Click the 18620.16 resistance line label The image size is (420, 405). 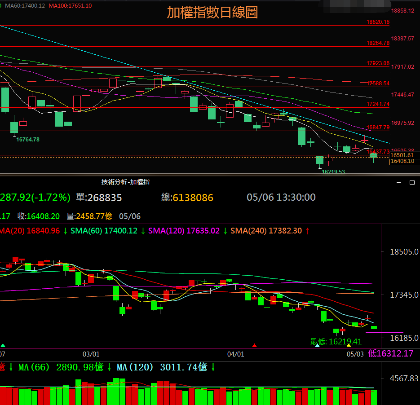click(x=378, y=22)
